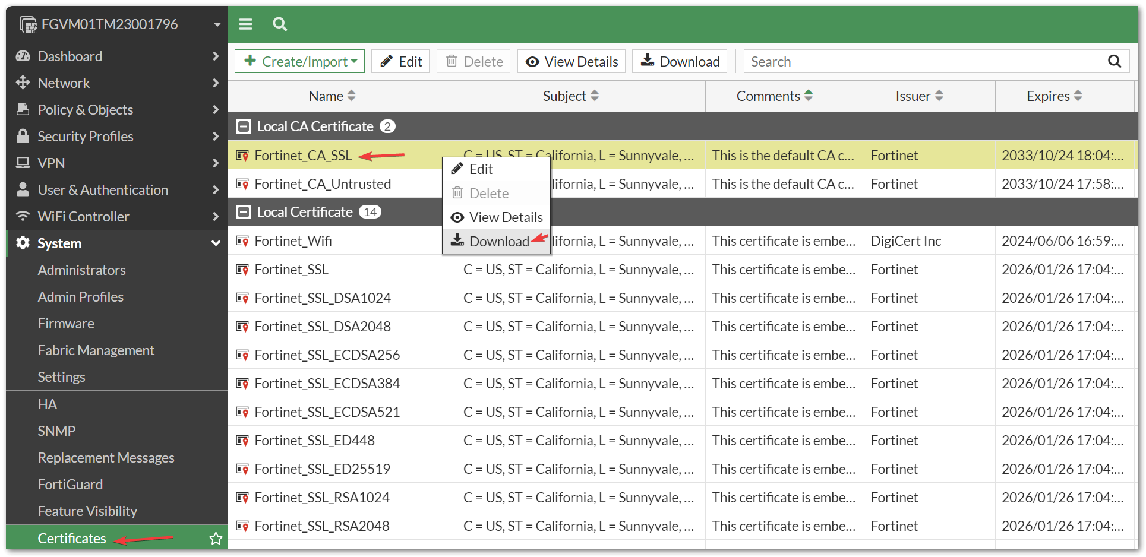
Task: Click the Fortinet_Wifi certificate icon
Action: [242, 241]
